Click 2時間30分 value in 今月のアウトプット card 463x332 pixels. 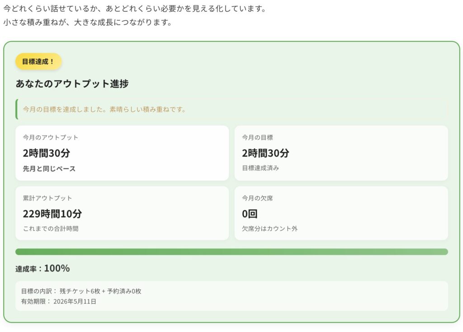click(x=47, y=153)
